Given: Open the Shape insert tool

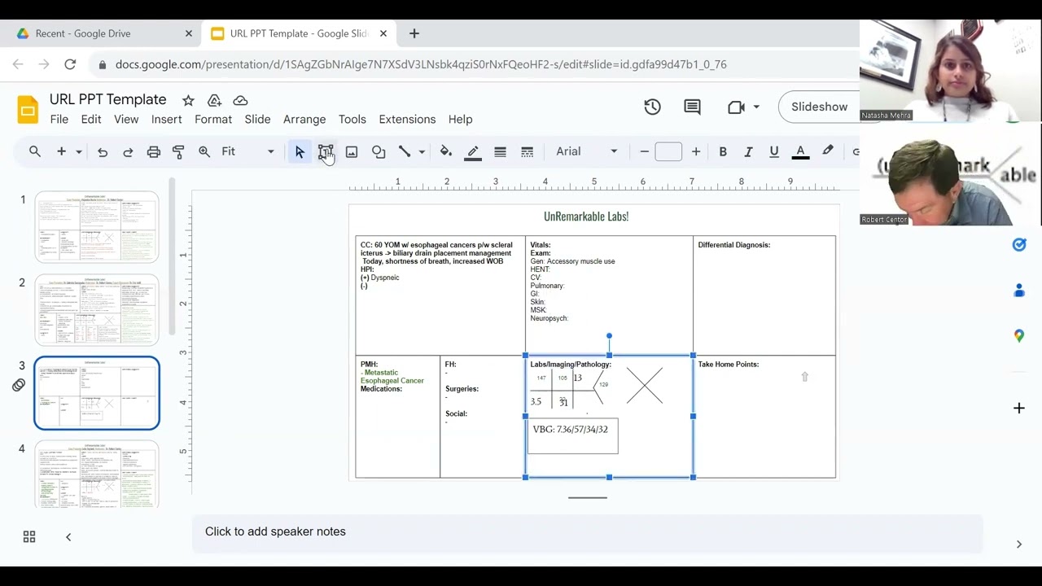Looking at the screenshot, I should click(379, 151).
